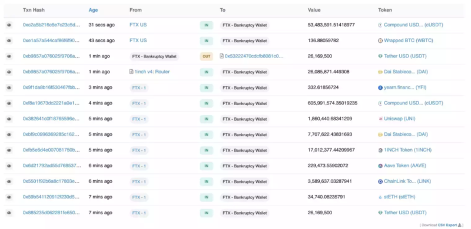Select the value 605,991,574.35019235
Viewport: 471px width, 229px height.
(333, 103)
